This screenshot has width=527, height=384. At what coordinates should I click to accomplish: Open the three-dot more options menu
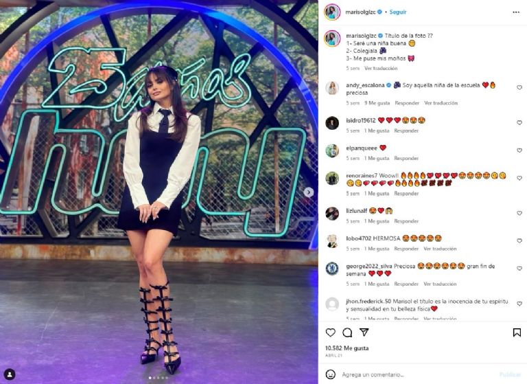point(516,12)
